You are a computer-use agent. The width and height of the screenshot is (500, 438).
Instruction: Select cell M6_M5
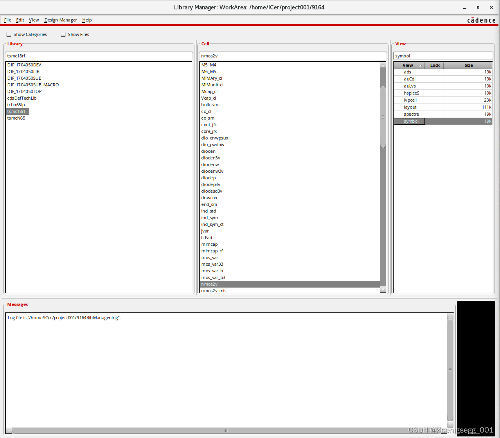pos(209,72)
